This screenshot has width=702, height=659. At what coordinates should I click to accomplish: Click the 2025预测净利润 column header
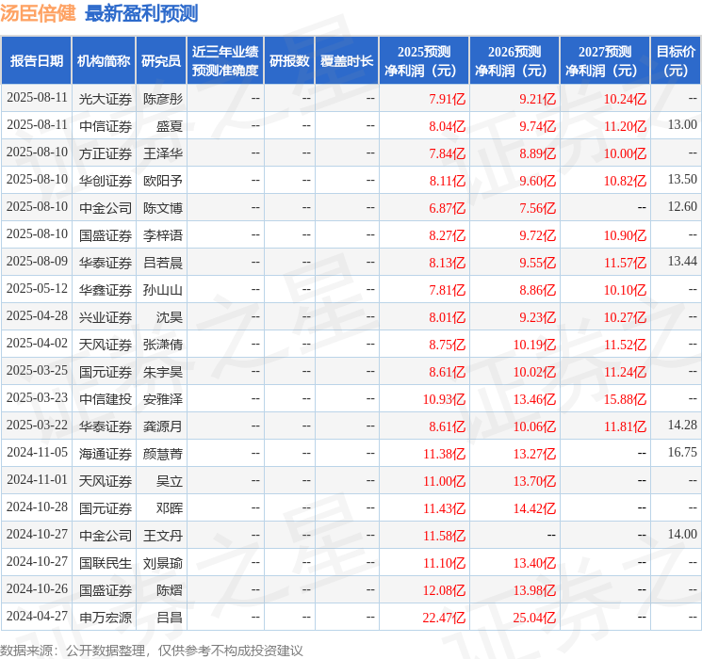pyautogui.click(x=424, y=61)
